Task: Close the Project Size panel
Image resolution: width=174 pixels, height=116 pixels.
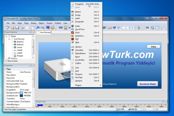Action: (166, 102)
